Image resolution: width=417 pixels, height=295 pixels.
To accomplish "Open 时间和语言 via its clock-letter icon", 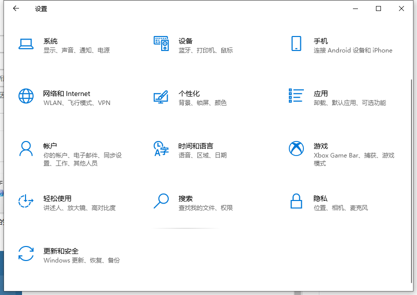I will pos(161,148).
